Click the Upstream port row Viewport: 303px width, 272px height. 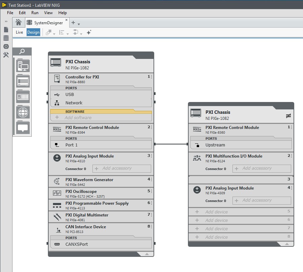(x=241, y=145)
